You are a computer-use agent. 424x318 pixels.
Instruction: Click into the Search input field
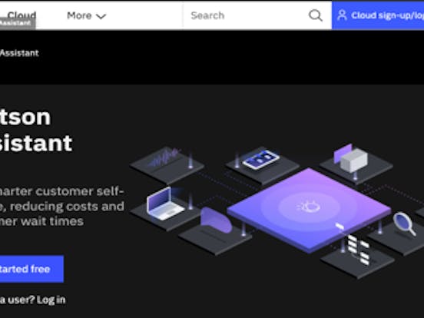pyautogui.click(x=246, y=15)
